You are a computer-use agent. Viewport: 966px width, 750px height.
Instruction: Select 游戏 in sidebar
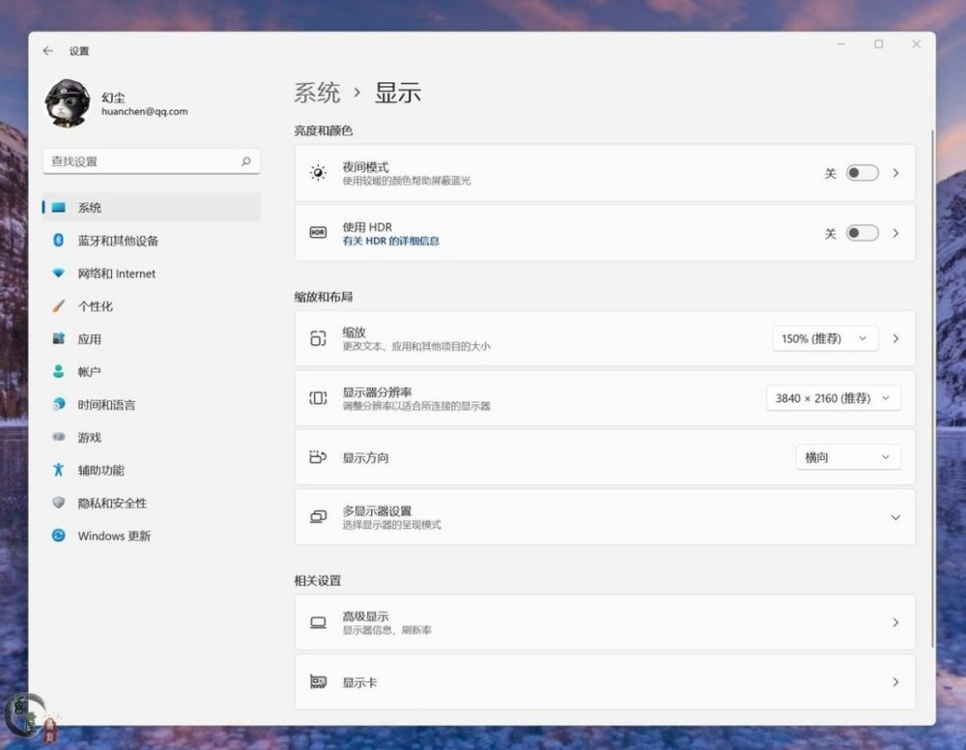click(x=152, y=437)
